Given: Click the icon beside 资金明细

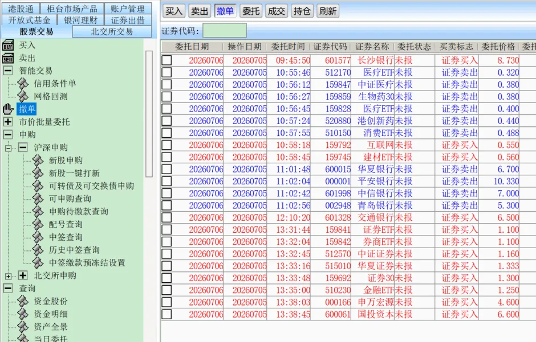Looking at the screenshot, I should (23, 314).
